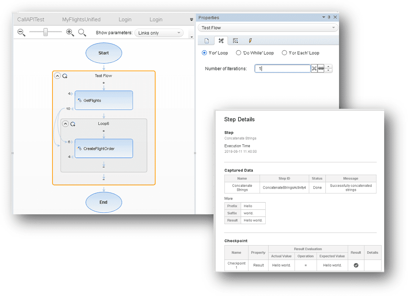Screen dimensions: 408x296
Task: Collapse the Test Flow container
Action: pyautogui.click(x=58, y=75)
